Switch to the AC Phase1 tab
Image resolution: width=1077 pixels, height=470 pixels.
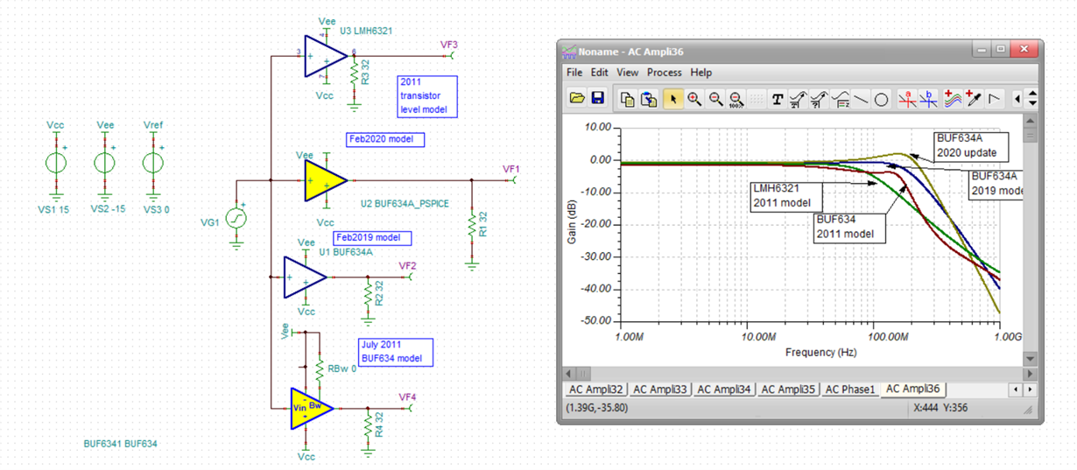click(x=850, y=389)
